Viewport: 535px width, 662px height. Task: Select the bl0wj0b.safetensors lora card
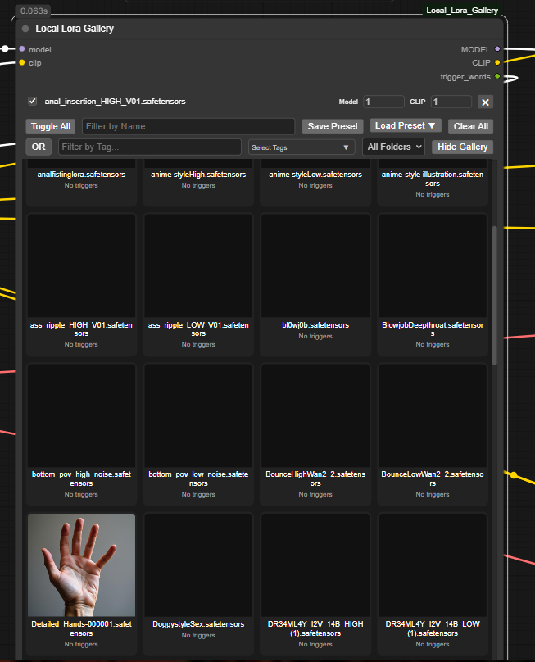(x=315, y=284)
